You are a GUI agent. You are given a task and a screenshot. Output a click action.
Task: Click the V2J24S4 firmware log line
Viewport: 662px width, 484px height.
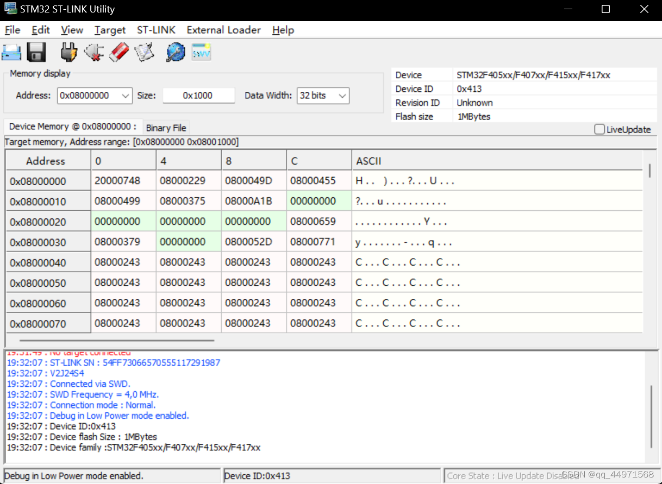(46, 373)
